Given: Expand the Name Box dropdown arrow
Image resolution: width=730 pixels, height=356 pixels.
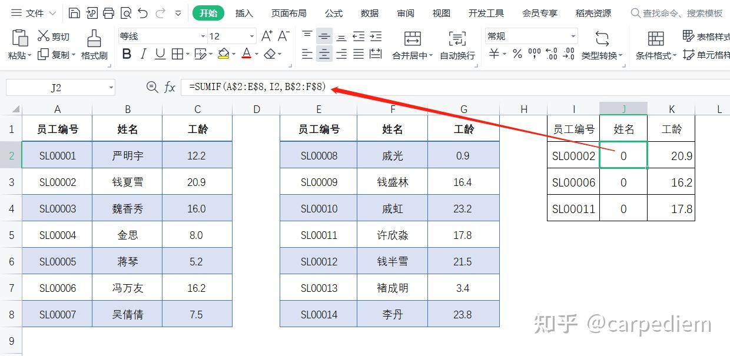Looking at the screenshot, I should click(x=111, y=88).
